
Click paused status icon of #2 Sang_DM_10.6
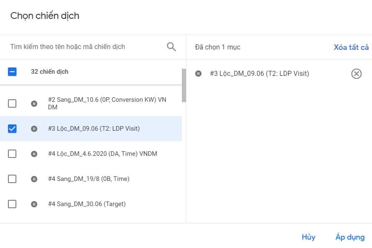[x=34, y=103]
